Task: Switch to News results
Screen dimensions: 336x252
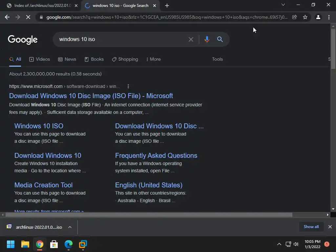Action: (x=67, y=59)
